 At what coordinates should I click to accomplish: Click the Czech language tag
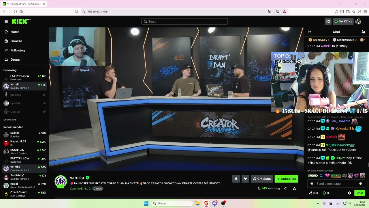(x=98, y=189)
